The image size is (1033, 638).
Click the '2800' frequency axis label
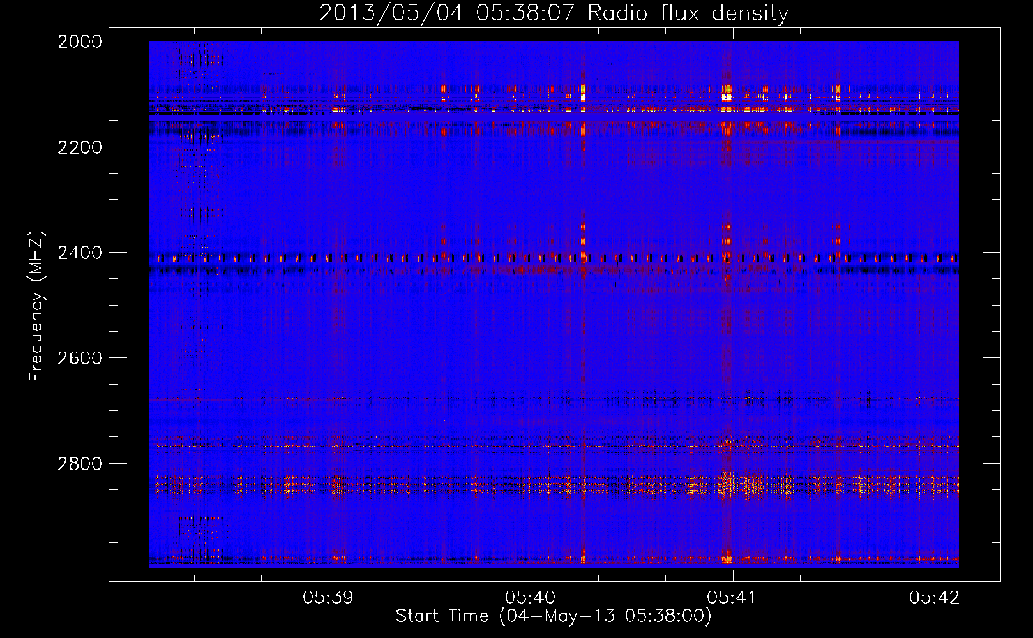[x=80, y=463]
